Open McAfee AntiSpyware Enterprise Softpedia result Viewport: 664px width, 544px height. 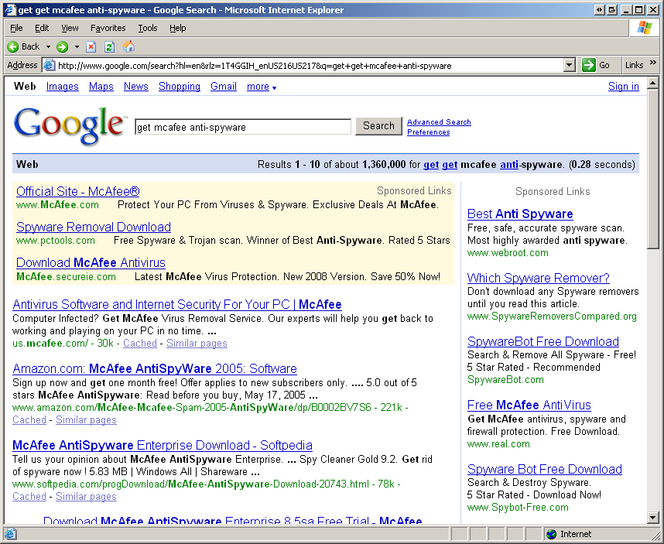(x=163, y=446)
